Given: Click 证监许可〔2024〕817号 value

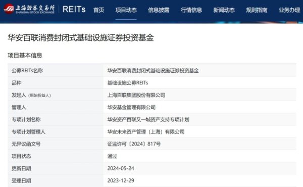Looking at the screenshot, I should tap(134, 144).
